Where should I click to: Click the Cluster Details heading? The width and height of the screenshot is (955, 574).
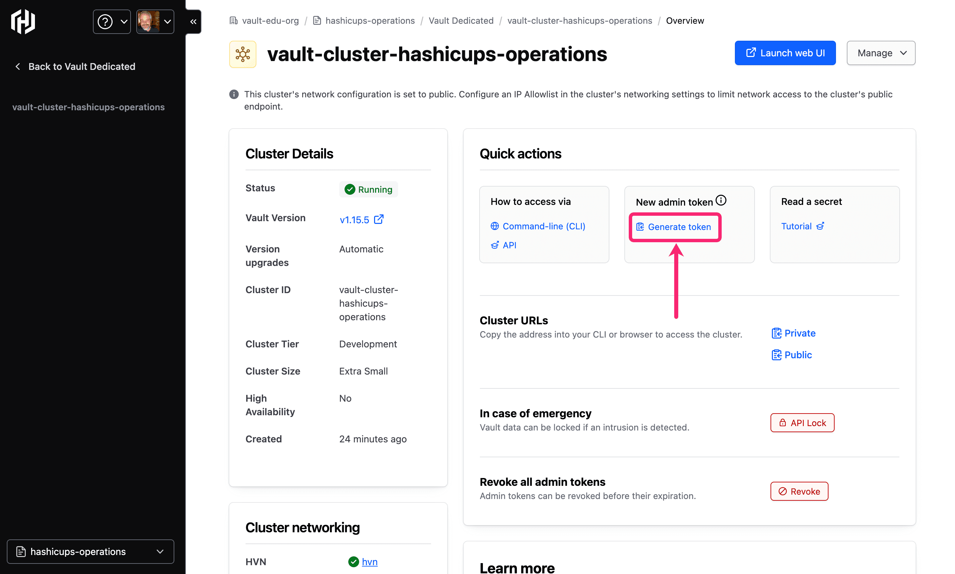pyautogui.click(x=289, y=154)
